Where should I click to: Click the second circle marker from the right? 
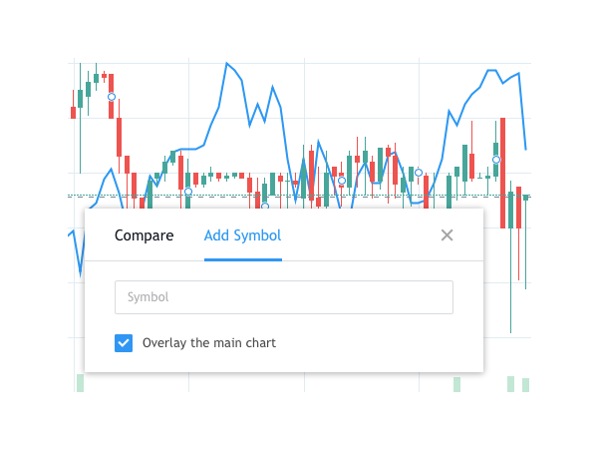click(x=419, y=173)
